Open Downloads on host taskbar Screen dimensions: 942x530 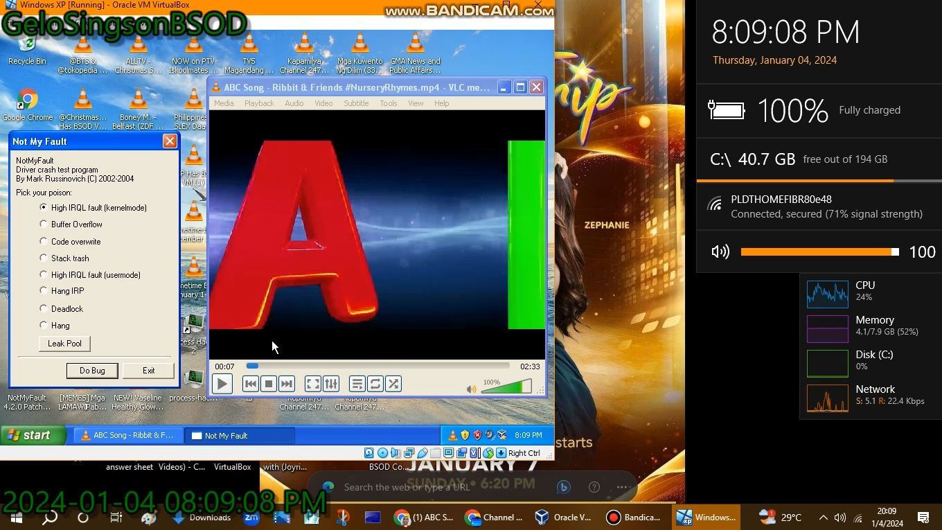click(202, 518)
